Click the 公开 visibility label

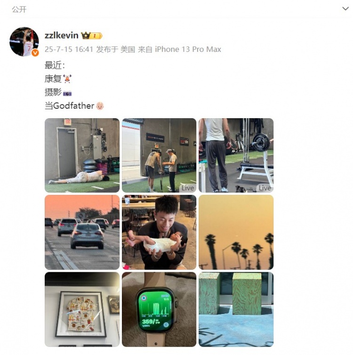[x=19, y=9]
